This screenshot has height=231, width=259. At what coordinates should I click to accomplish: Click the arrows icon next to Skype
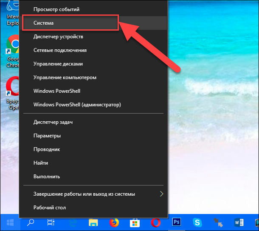click(x=218, y=222)
